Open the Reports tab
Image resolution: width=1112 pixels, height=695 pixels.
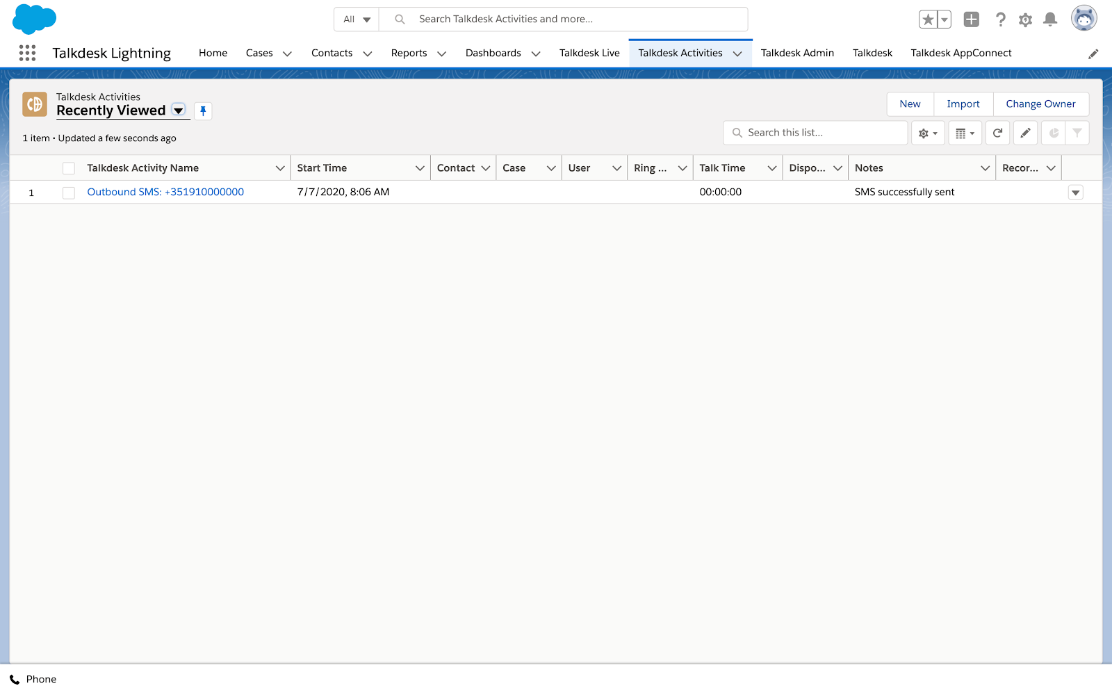409,54
